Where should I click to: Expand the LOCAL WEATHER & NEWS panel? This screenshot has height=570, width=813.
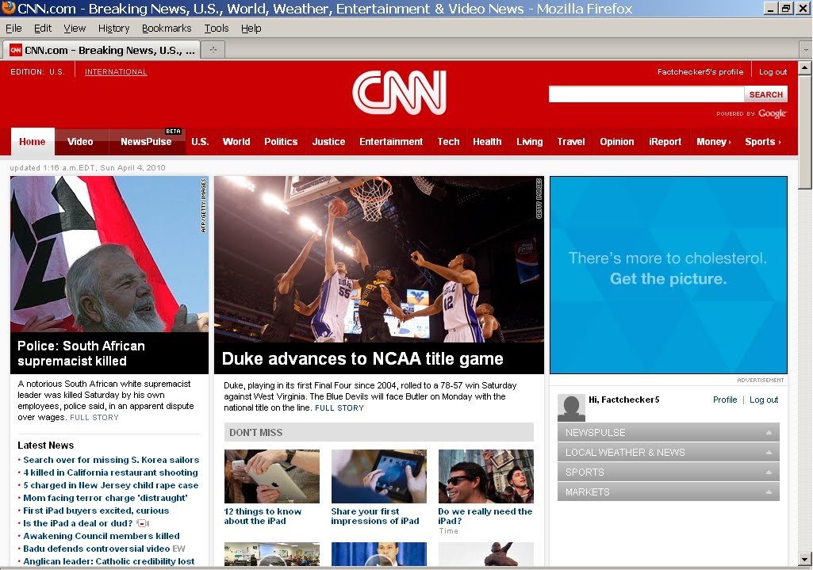tap(669, 453)
